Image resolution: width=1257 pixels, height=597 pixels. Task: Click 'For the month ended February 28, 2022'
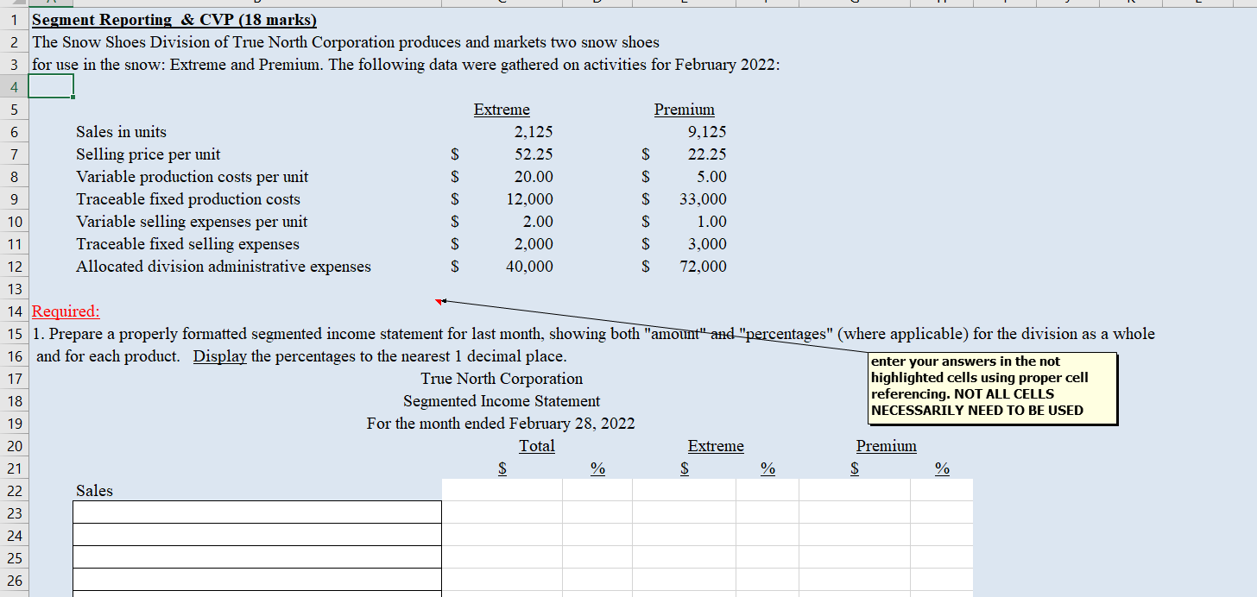pyautogui.click(x=501, y=424)
